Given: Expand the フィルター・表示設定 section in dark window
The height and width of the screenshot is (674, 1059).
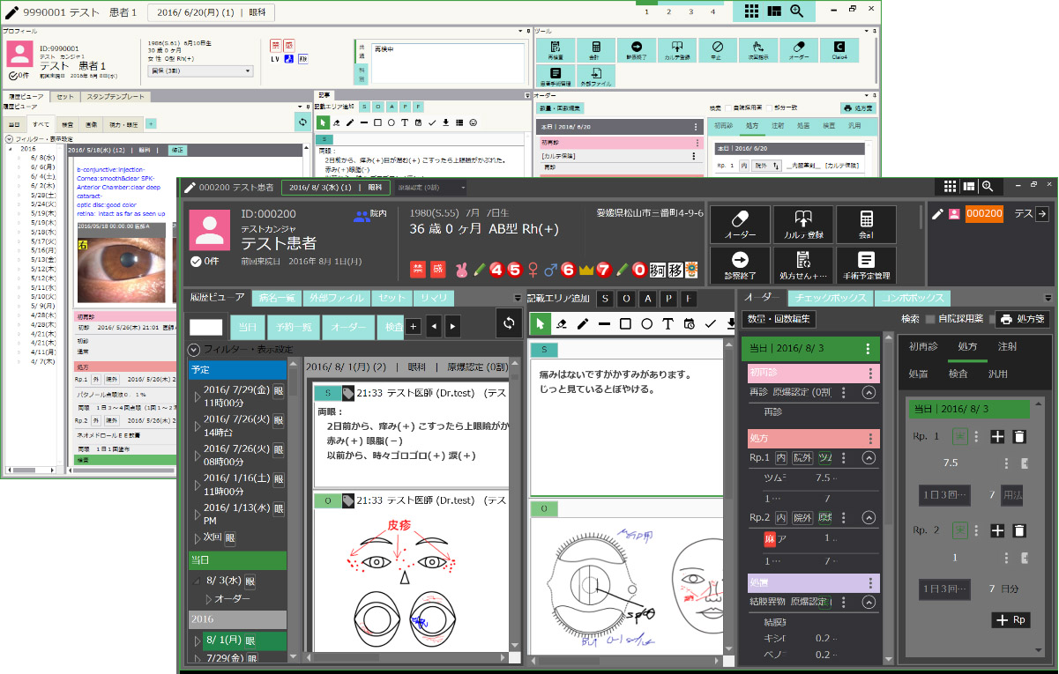Looking at the screenshot, I should point(194,349).
